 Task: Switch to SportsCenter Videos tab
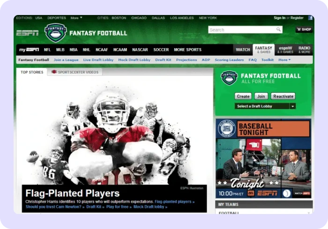[75, 72]
